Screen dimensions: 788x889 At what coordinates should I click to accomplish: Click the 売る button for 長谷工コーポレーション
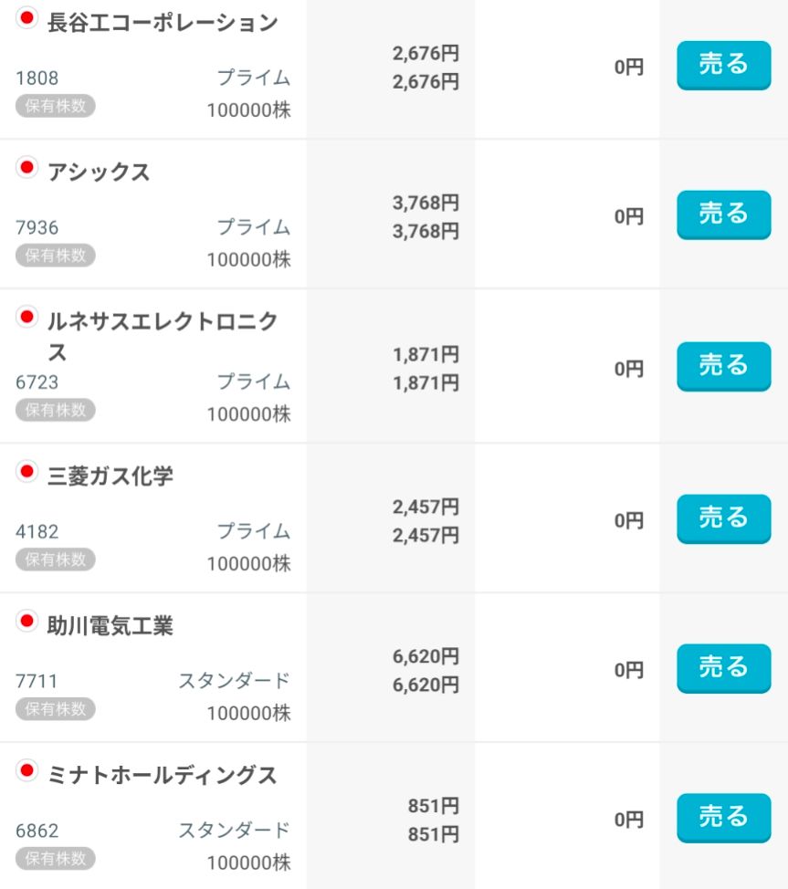723,65
